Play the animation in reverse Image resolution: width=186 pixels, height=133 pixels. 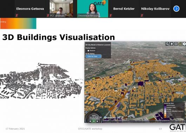[x=90, y=121]
